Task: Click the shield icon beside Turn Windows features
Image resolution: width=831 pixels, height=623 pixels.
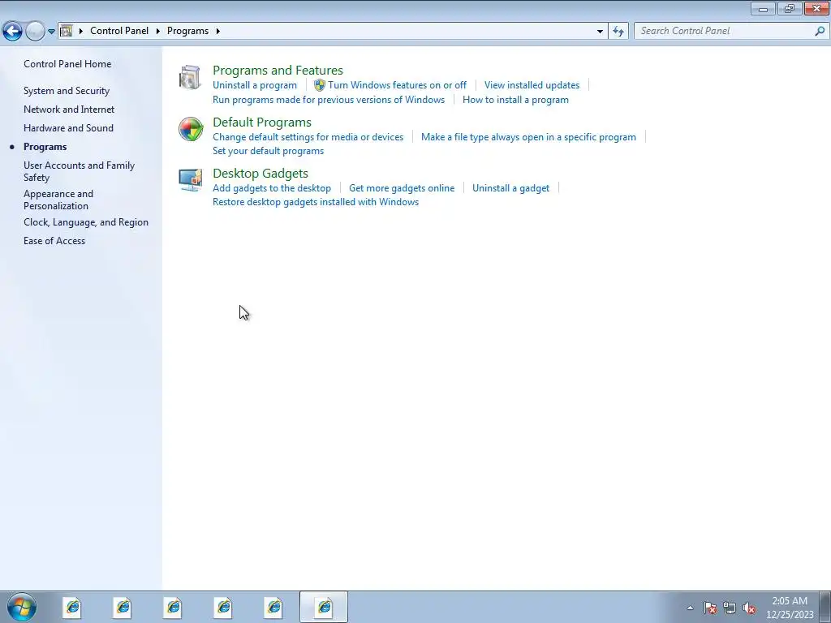Action: tap(320, 85)
